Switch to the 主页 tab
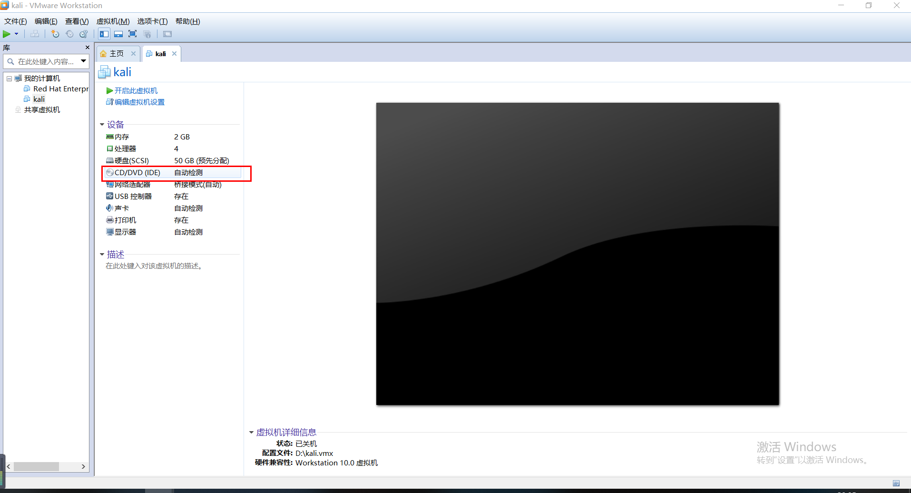911x493 pixels. (116, 54)
